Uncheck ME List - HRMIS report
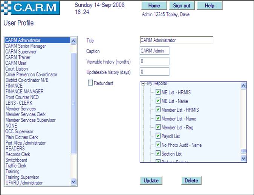The image size is (254, 195). 158,93
